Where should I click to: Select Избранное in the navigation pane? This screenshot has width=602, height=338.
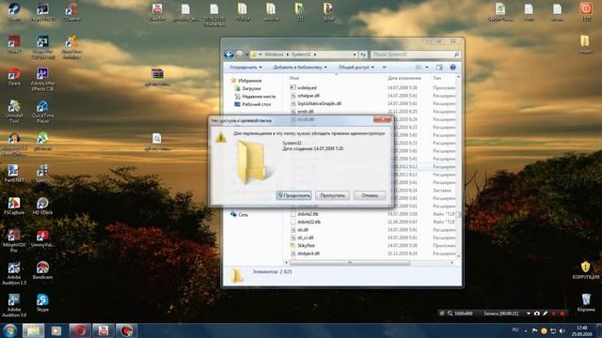[249, 81]
